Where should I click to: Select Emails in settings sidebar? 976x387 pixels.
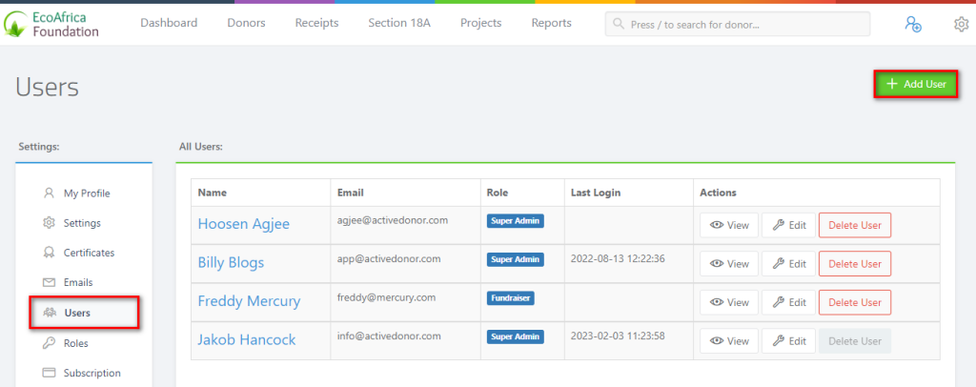78,282
